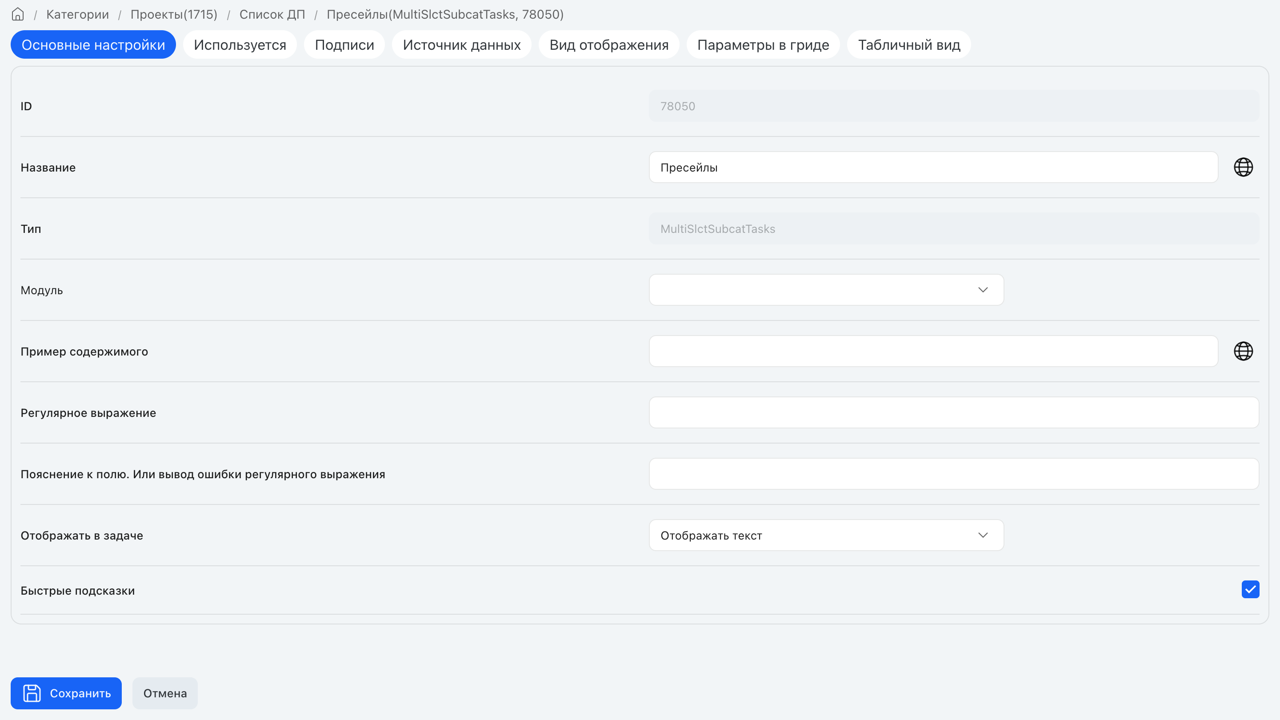Open translations globe next to Название field
The width and height of the screenshot is (1280, 720).
pos(1243,168)
